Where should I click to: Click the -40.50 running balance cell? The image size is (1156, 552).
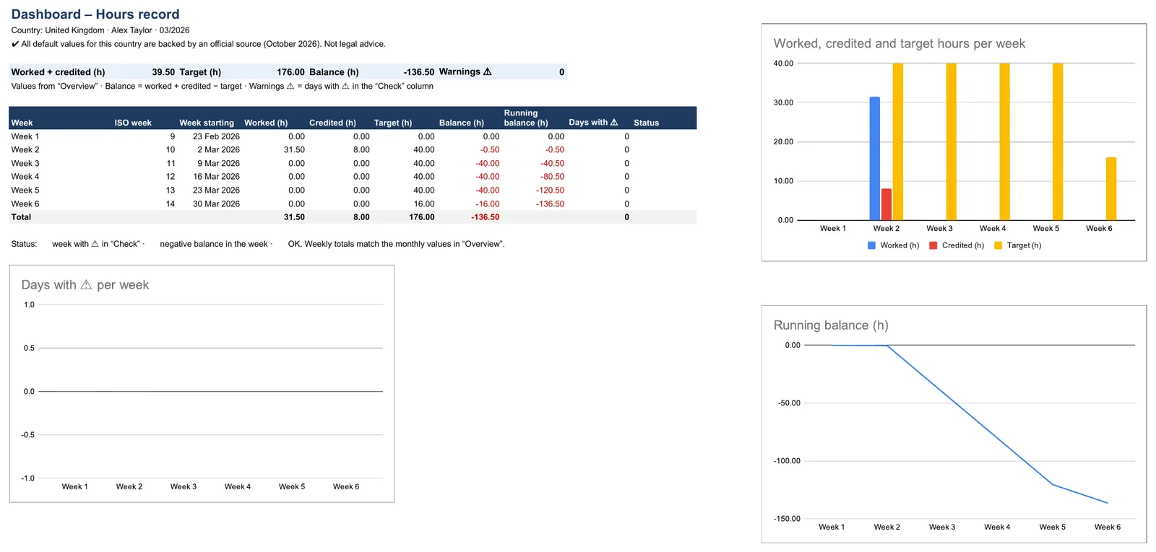click(553, 164)
